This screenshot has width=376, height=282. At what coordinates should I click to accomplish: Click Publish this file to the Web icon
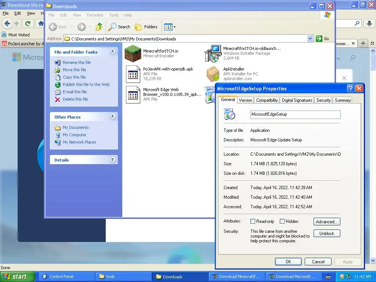(x=58, y=85)
